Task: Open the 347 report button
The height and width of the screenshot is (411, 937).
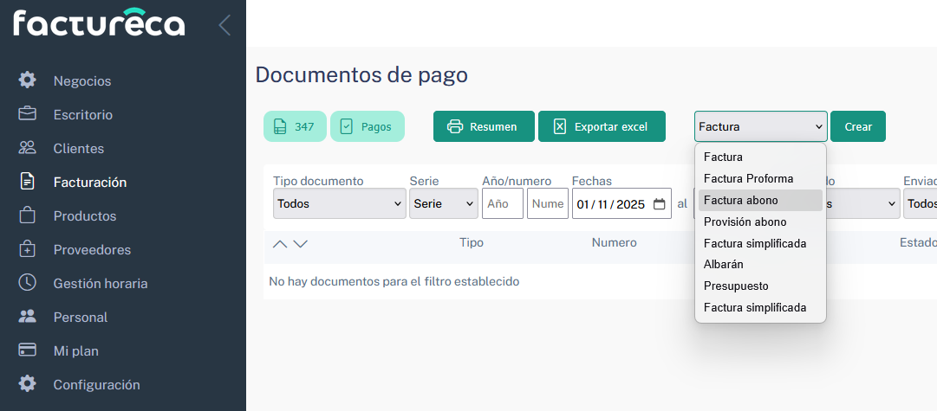Action: click(x=296, y=126)
